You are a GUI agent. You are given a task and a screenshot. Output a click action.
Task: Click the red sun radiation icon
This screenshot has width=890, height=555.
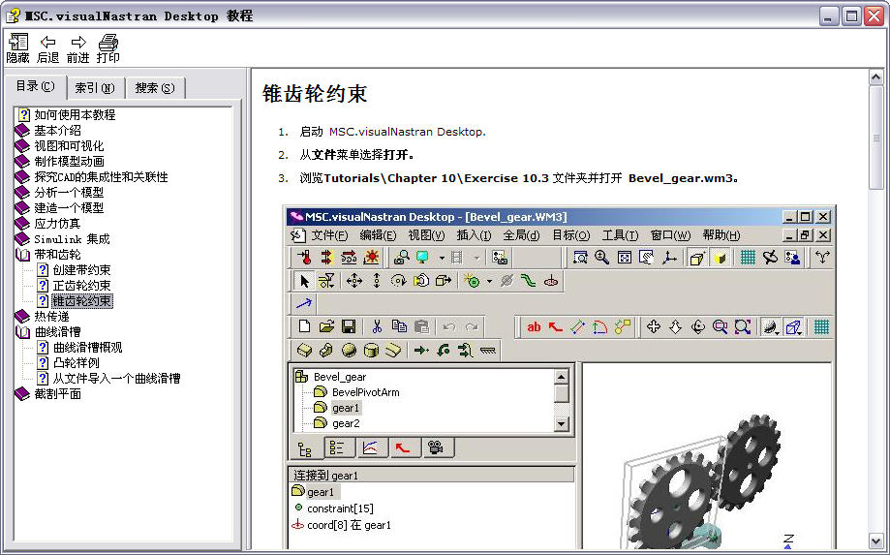click(x=371, y=258)
